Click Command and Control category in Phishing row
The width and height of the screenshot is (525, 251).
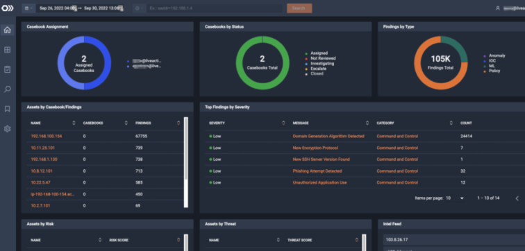point(397,171)
